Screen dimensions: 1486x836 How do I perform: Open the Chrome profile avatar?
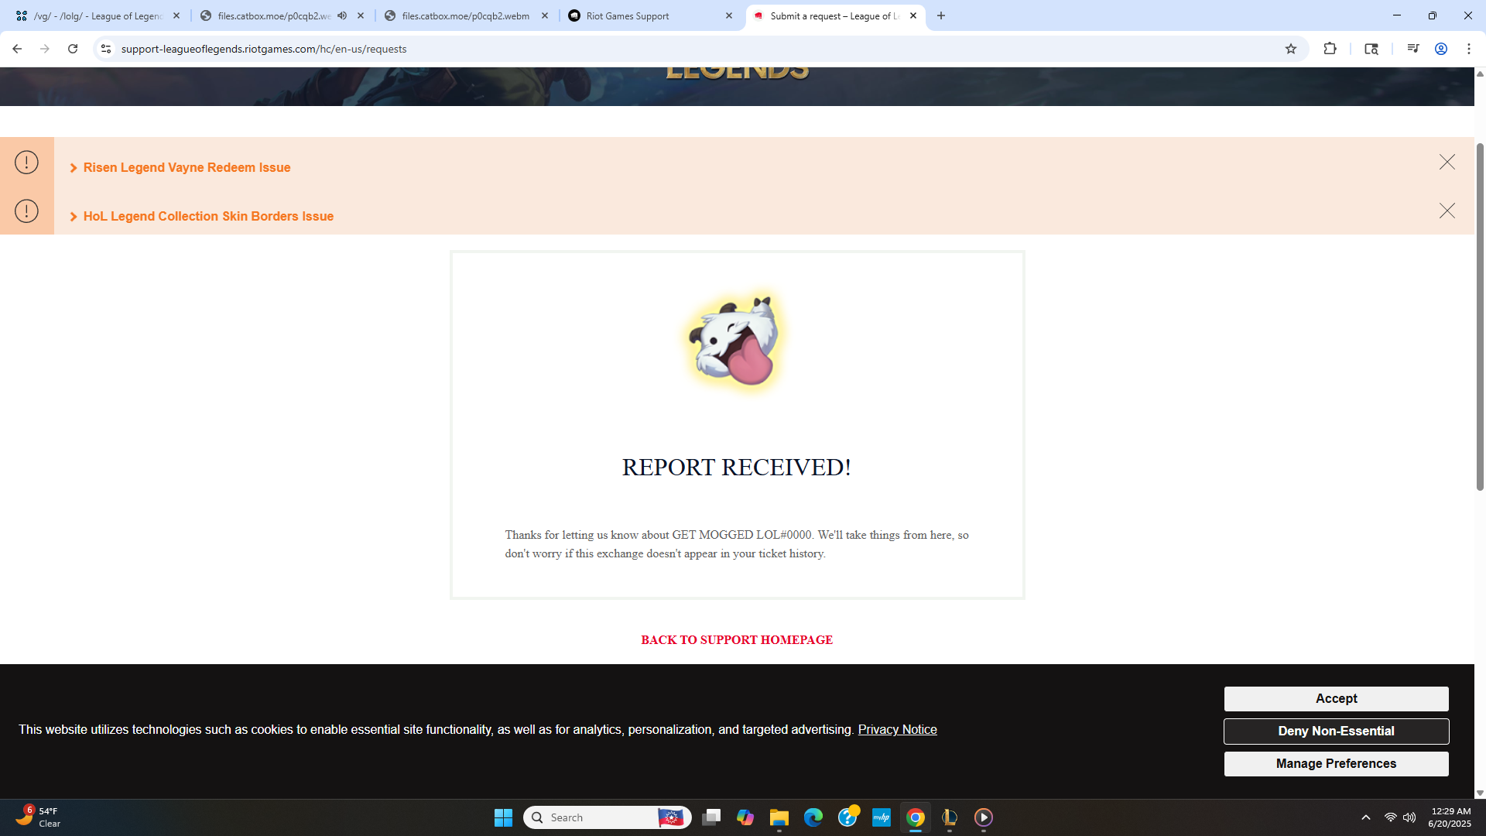point(1441,49)
